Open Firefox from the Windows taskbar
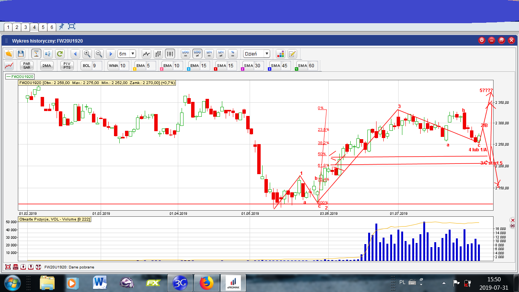 [207, 282]
